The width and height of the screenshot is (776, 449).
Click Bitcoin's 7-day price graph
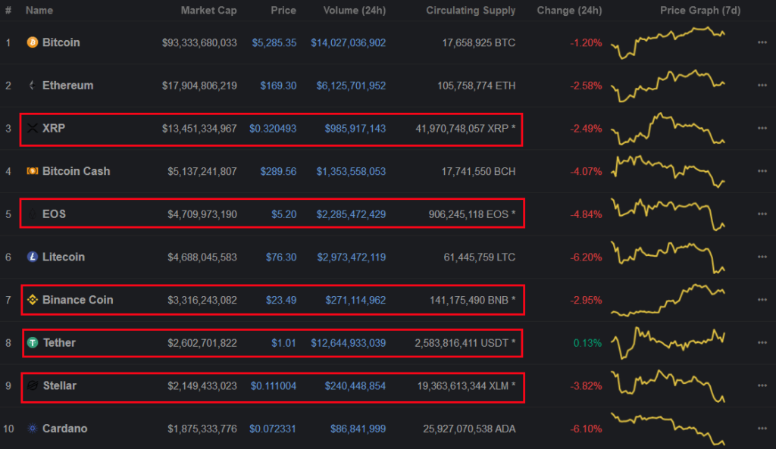[x=671, y=43]
